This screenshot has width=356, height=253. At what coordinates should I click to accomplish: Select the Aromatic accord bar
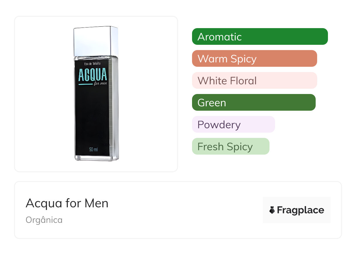point(260,37)
